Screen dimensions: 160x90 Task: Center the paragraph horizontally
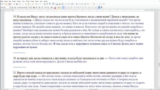tap(66, 7)
